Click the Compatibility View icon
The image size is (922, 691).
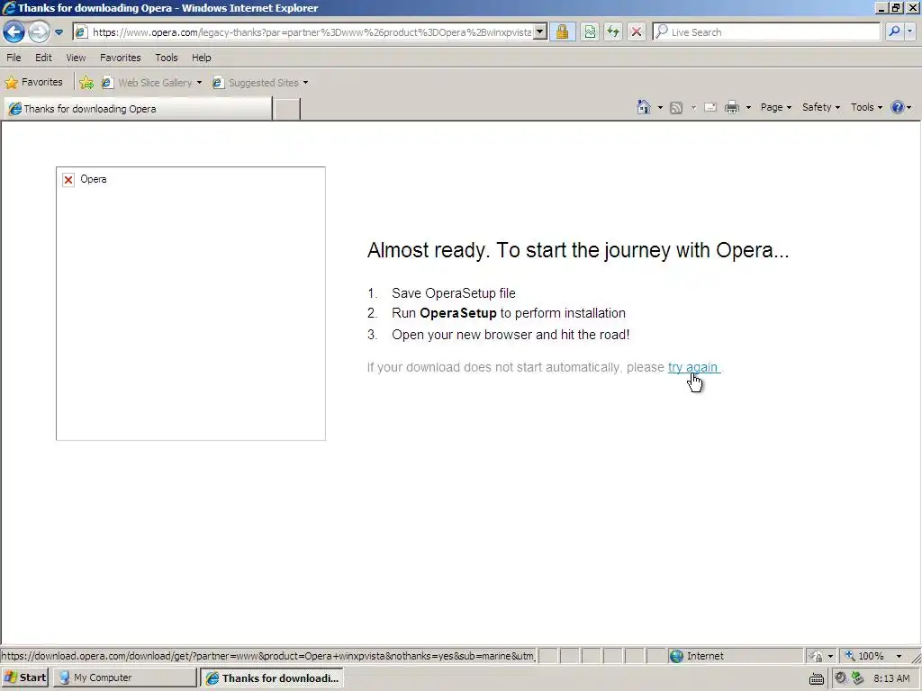590,32
